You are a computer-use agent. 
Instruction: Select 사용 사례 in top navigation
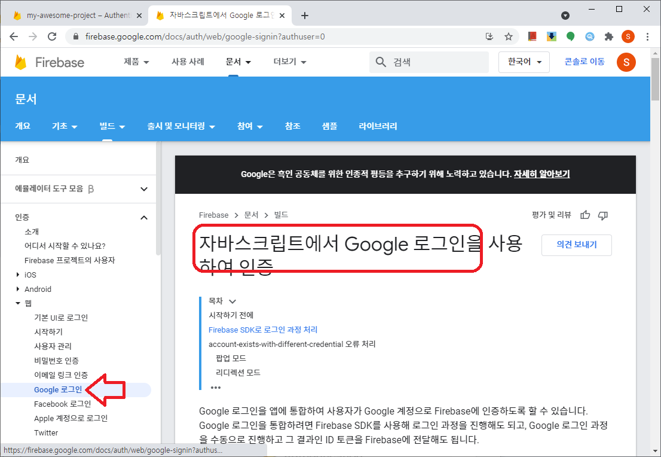coord(188,62)
